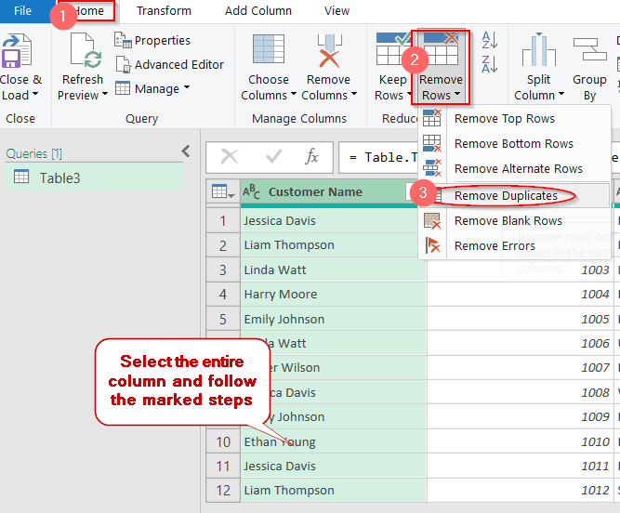Expand the Close & Load dropdown arrow
The width and height of the screenshot is (620, 513).
(x=35, y=94)
